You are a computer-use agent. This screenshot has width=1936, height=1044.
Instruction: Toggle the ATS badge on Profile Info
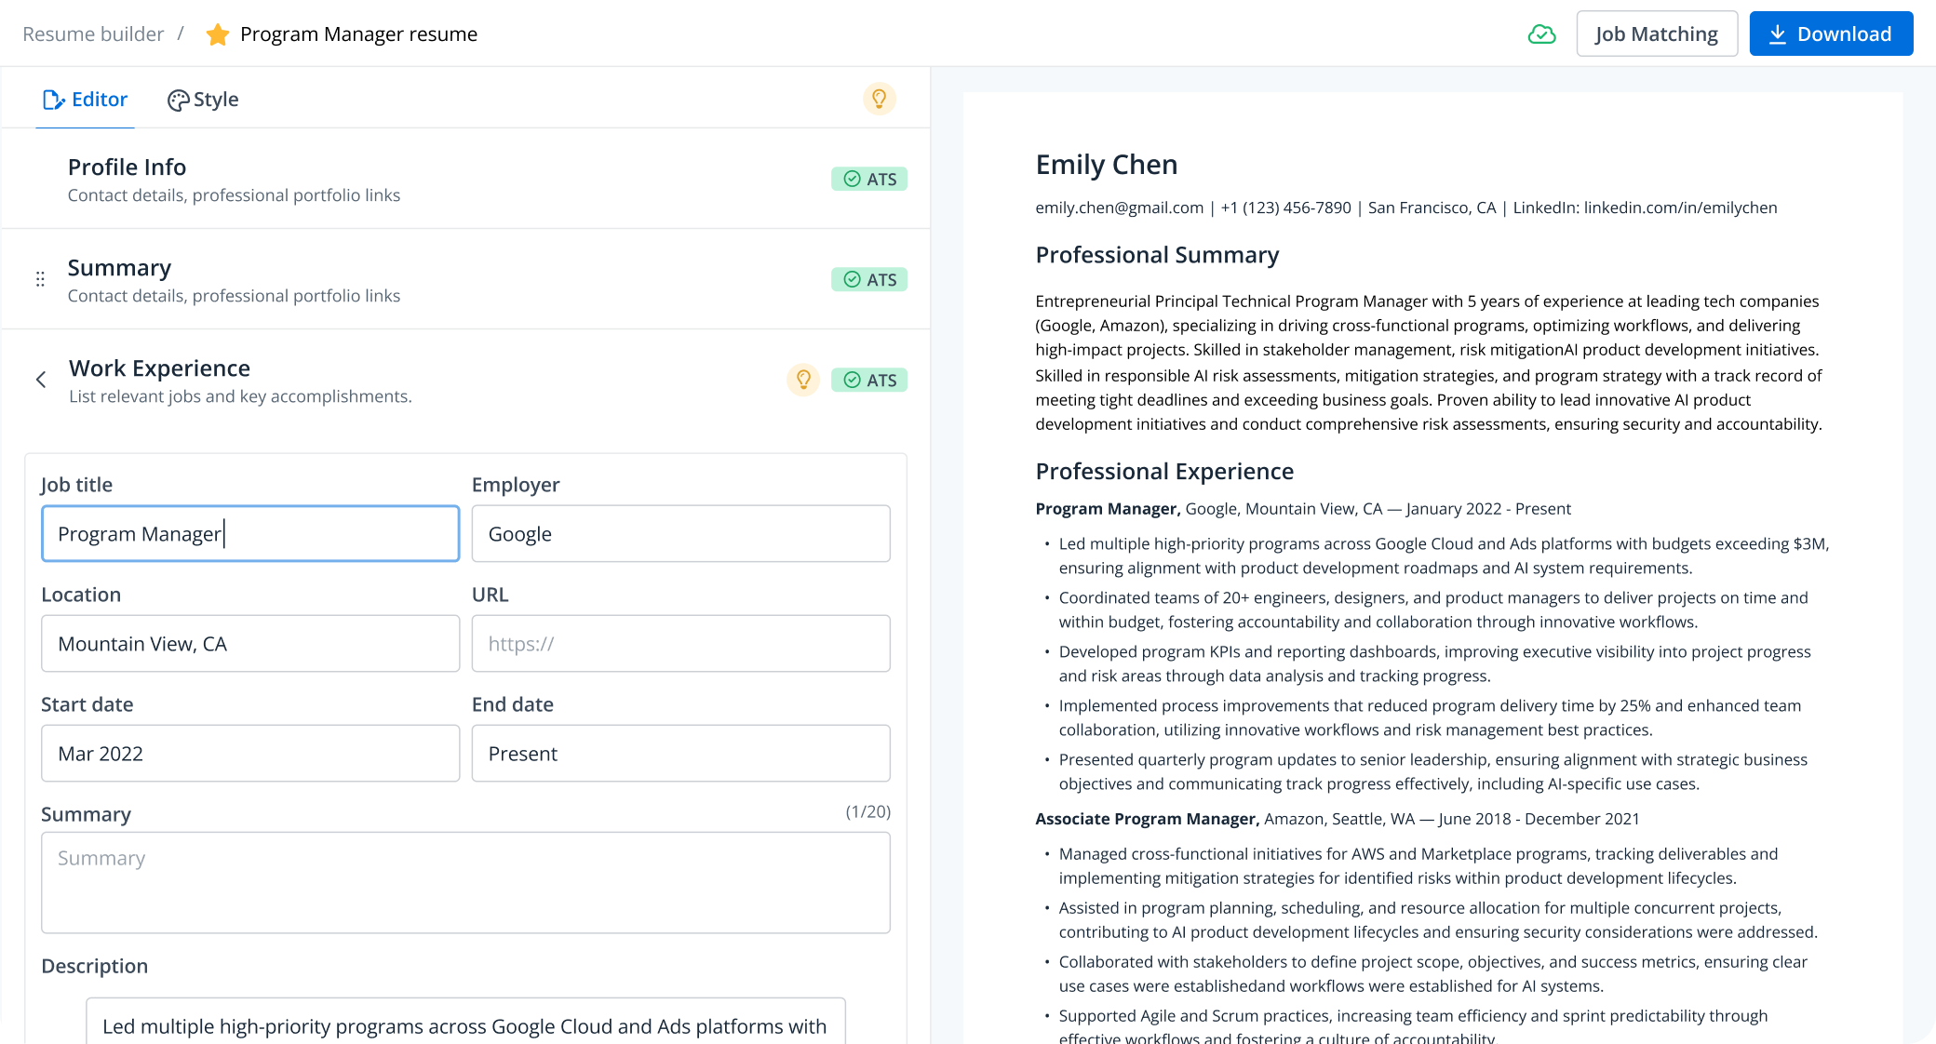[868, 179]
